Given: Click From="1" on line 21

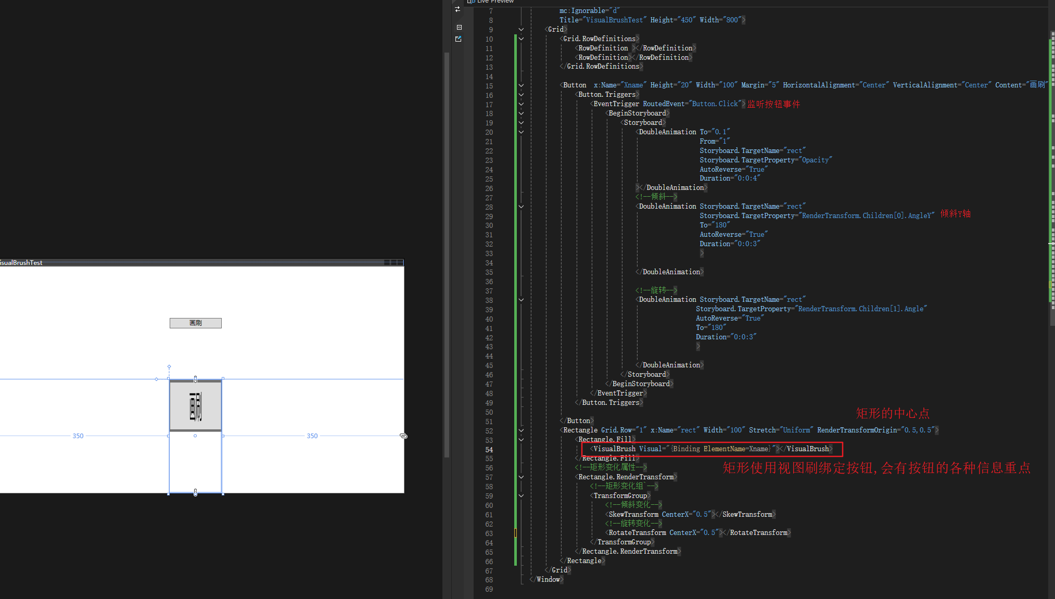Looking at the screenshot, I should tap(715, 141).
